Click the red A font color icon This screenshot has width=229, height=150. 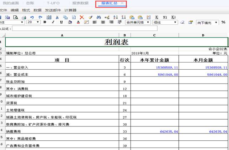click(78, 22)
